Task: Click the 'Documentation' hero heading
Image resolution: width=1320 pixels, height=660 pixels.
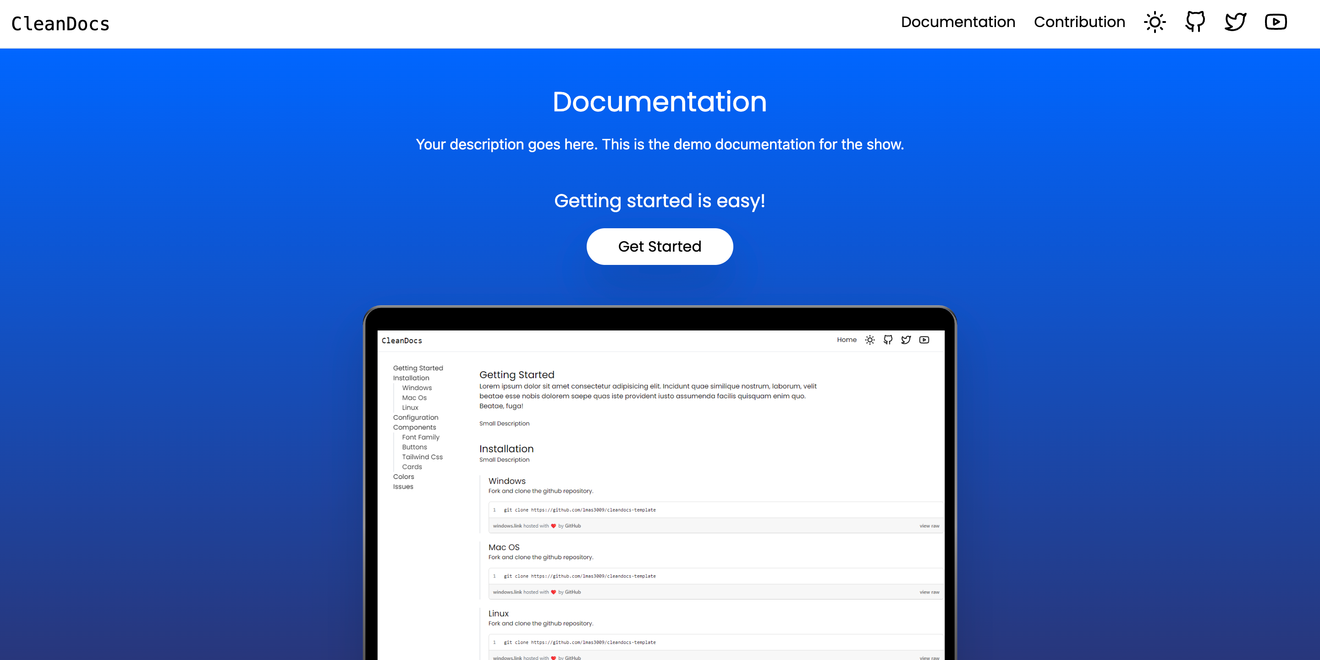Action: [x=660, y=101]
